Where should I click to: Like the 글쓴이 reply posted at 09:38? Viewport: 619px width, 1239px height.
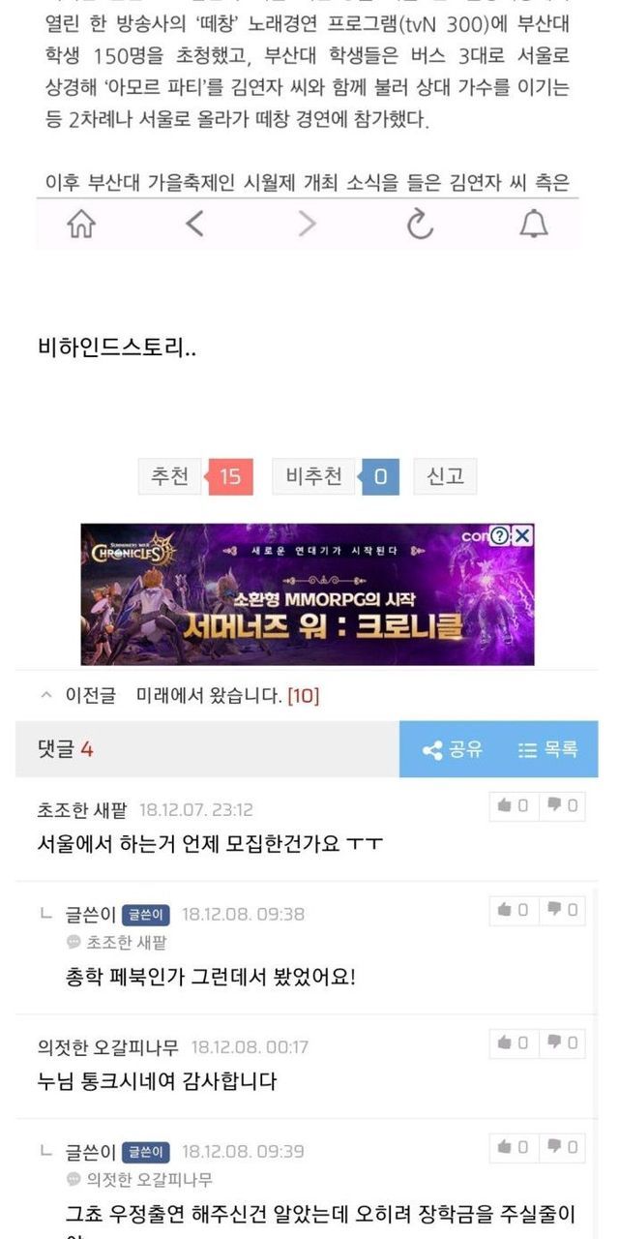click(513, 910)
